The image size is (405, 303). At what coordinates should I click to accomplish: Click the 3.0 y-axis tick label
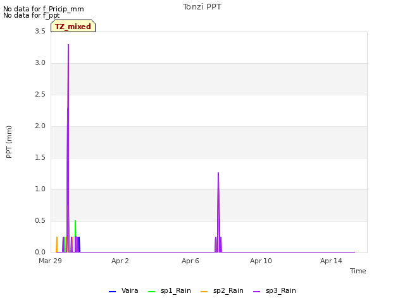click(x=40, y=63)
